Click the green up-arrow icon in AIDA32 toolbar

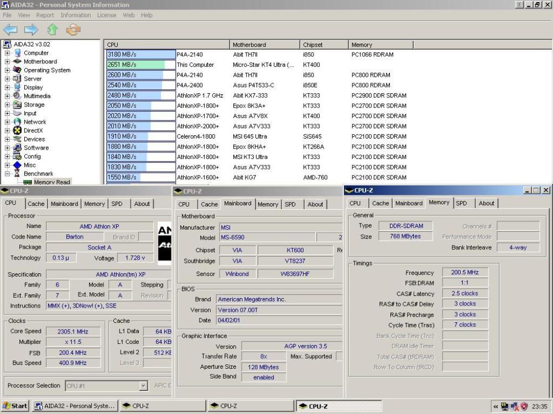[x=52, y=29]
